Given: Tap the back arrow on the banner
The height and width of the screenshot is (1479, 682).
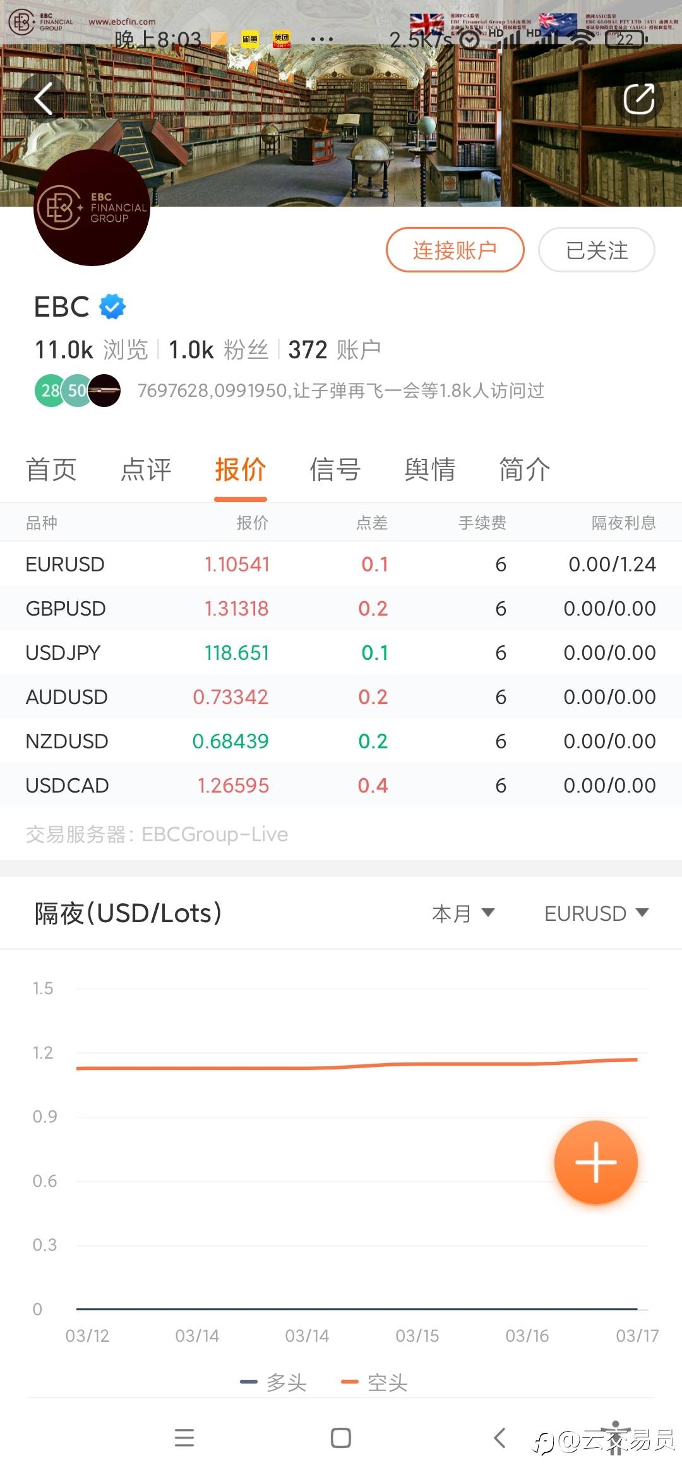Looking at the screenshot, I should (43, 99).
